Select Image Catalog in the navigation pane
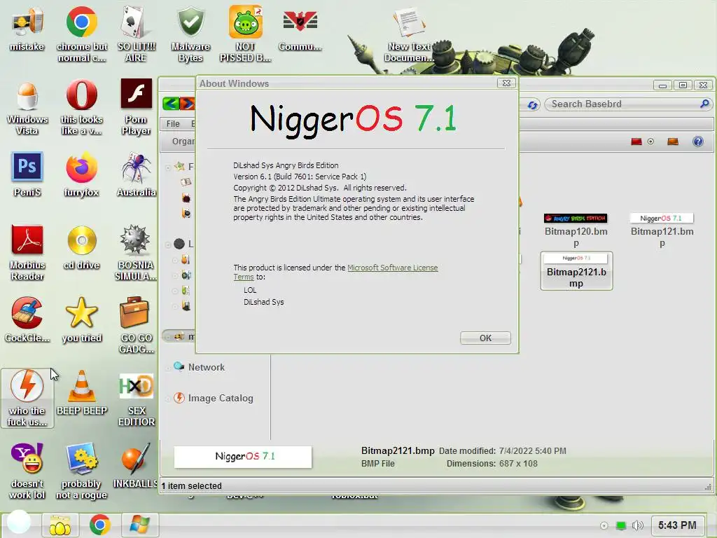The width and height of the screenshot is (717, 538). [x=221, y=398]
